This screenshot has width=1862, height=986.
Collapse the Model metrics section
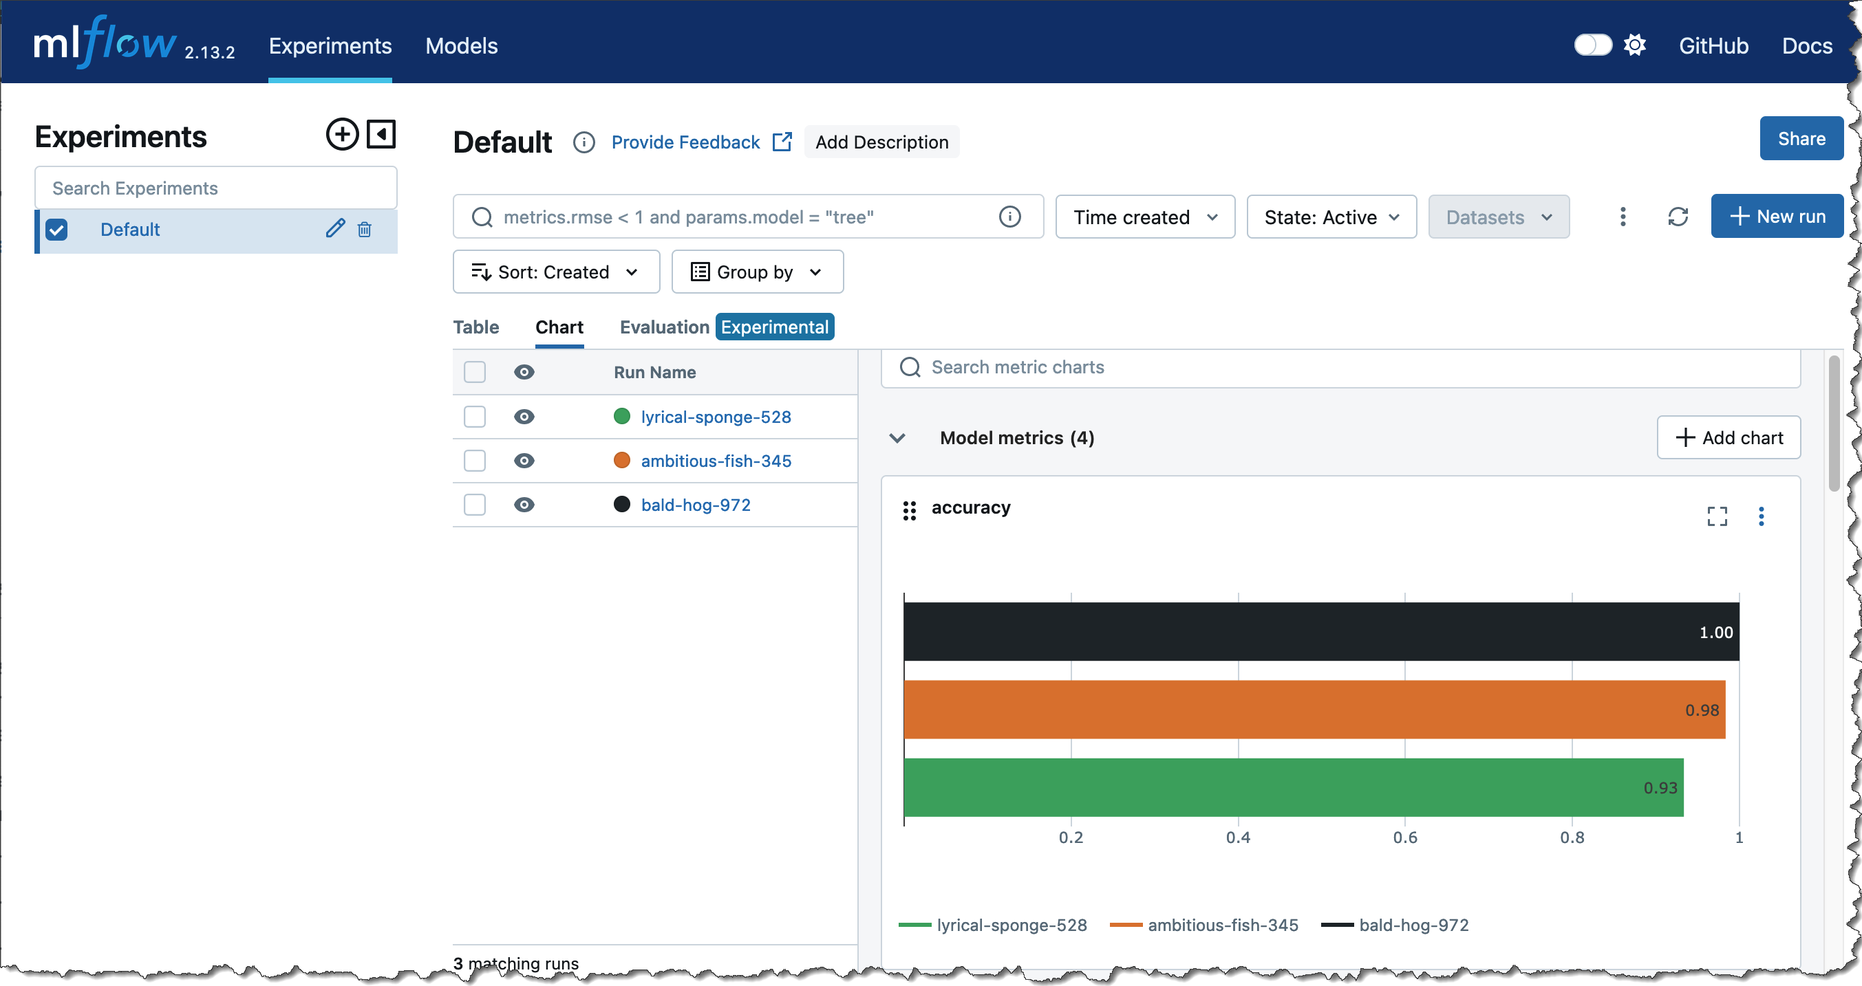coord(897,438)
